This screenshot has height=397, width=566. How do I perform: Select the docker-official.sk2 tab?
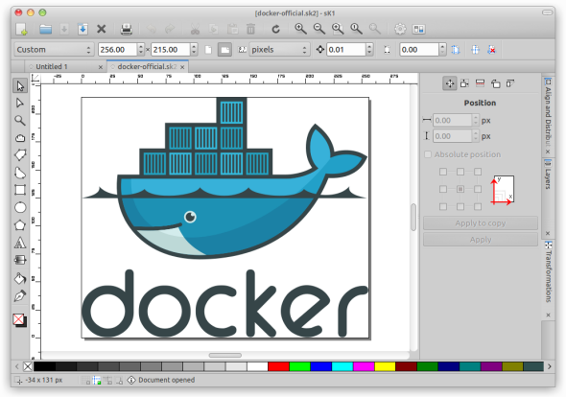click(147, 67)
